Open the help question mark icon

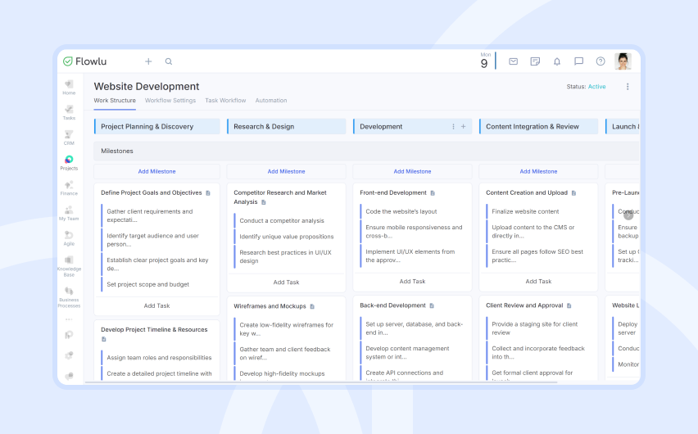(x=601, y=61)
